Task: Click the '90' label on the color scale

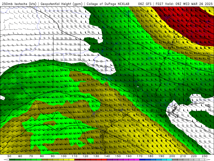Action: [53, 156]
